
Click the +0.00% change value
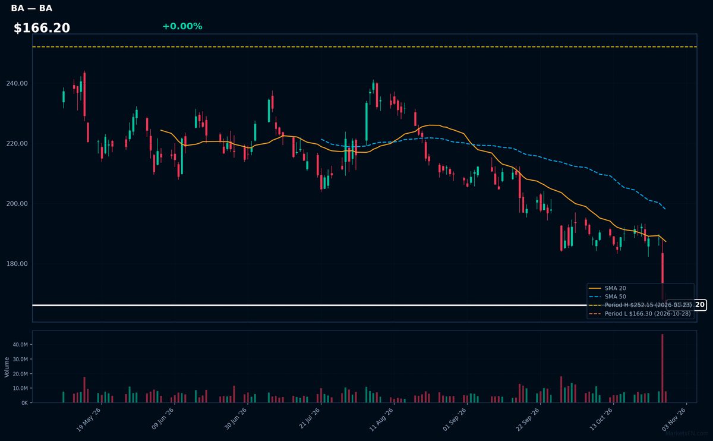click(x=182, y=26)
